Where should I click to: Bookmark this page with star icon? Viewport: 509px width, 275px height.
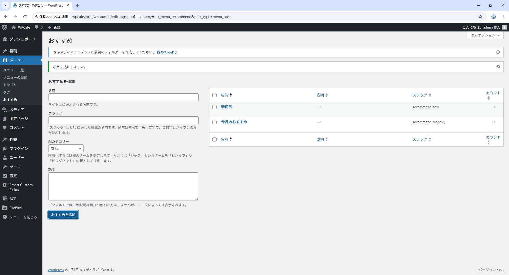tap(480, 17)
